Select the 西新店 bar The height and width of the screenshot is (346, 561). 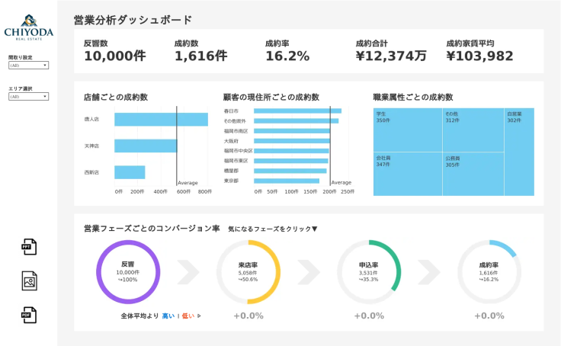(x=130, y=172)
